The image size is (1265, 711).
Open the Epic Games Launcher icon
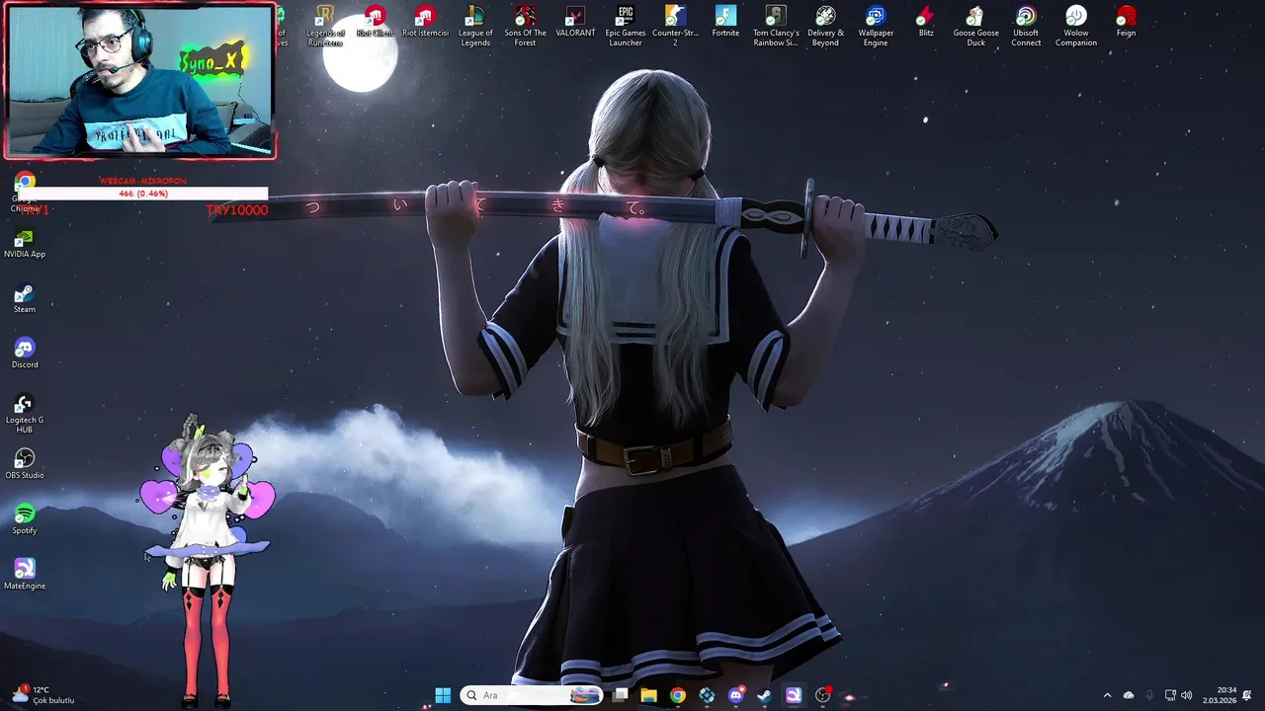click(x=626, y=26)
